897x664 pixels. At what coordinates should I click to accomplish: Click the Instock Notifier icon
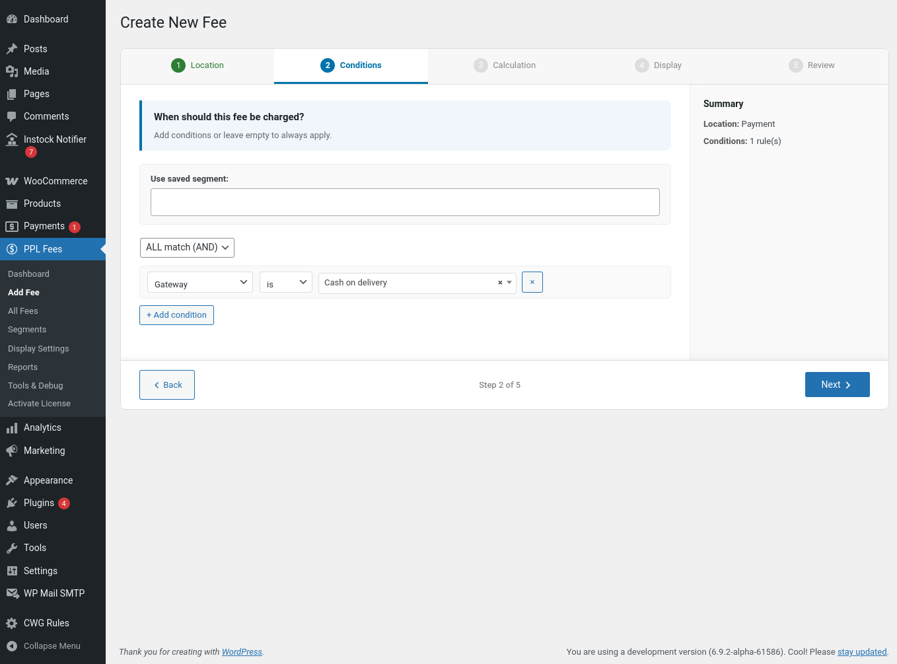pyautogui.click(x=12, y=139)
